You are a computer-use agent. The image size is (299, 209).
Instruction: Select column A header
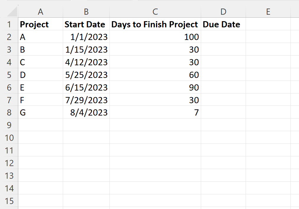[41, 12]
